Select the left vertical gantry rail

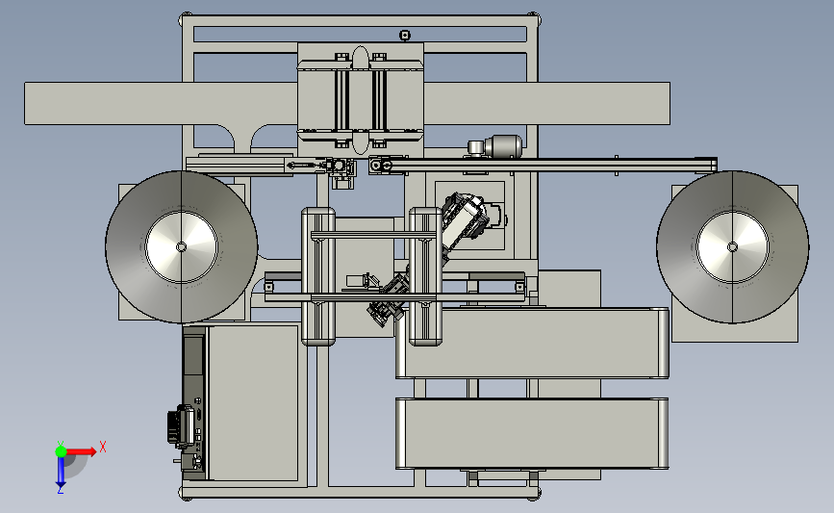(x=318, y=276)
